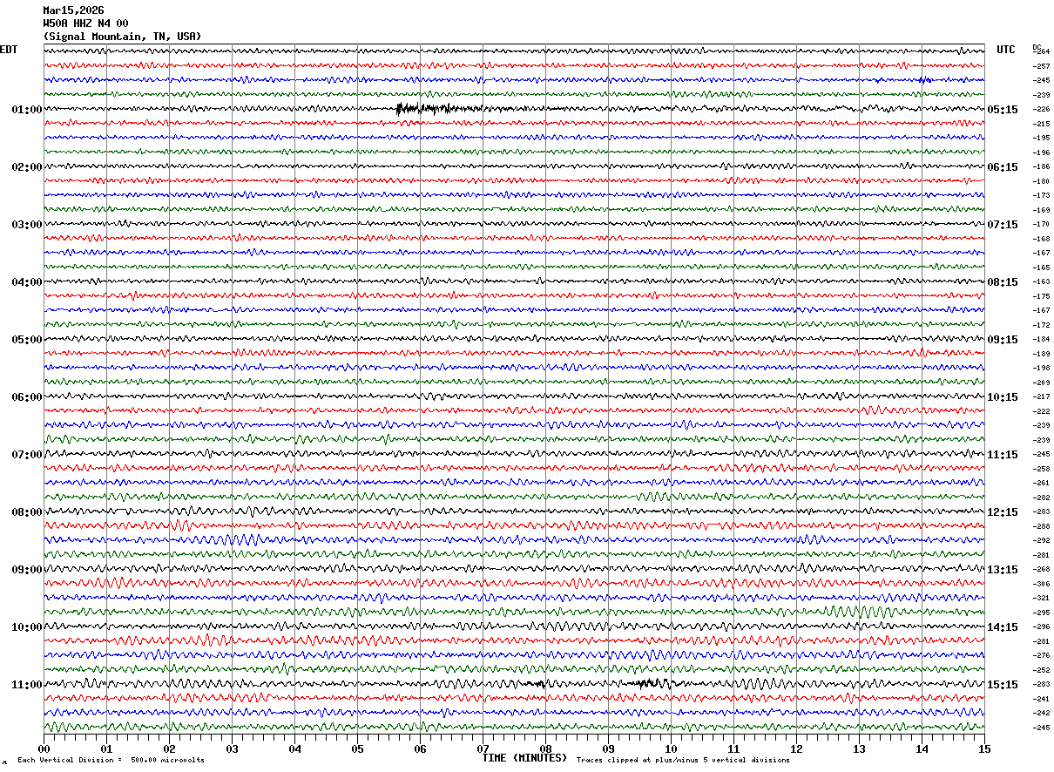1054x772 pixels.
Task: Click minute 08 on the bottom axis
Action: (546, 749)
